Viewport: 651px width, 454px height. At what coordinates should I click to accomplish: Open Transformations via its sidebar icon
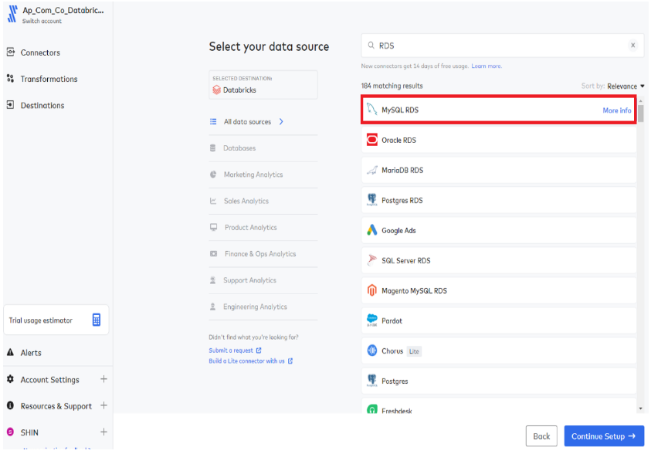pos(11,79)
